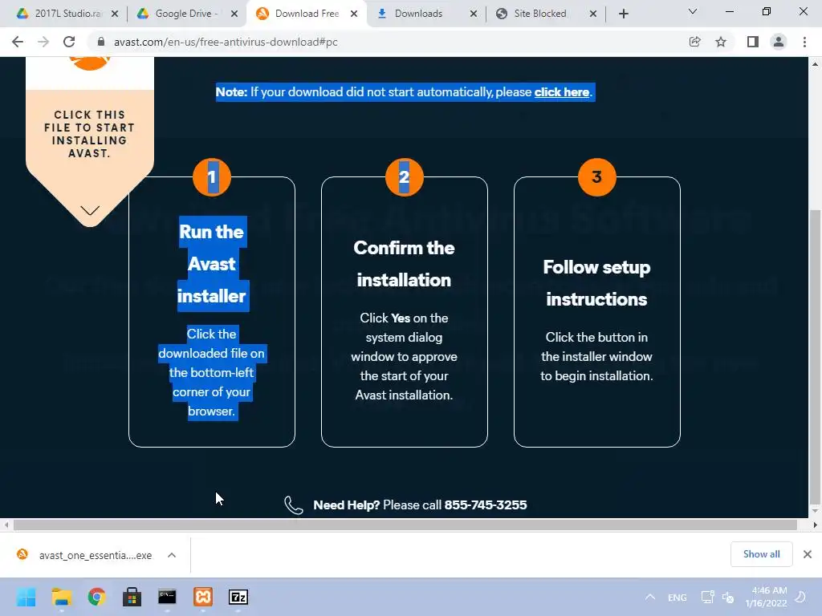The image size is (822, 616).
Task: Click the 'Click the button in the installer' text
Action: (596, 356)
